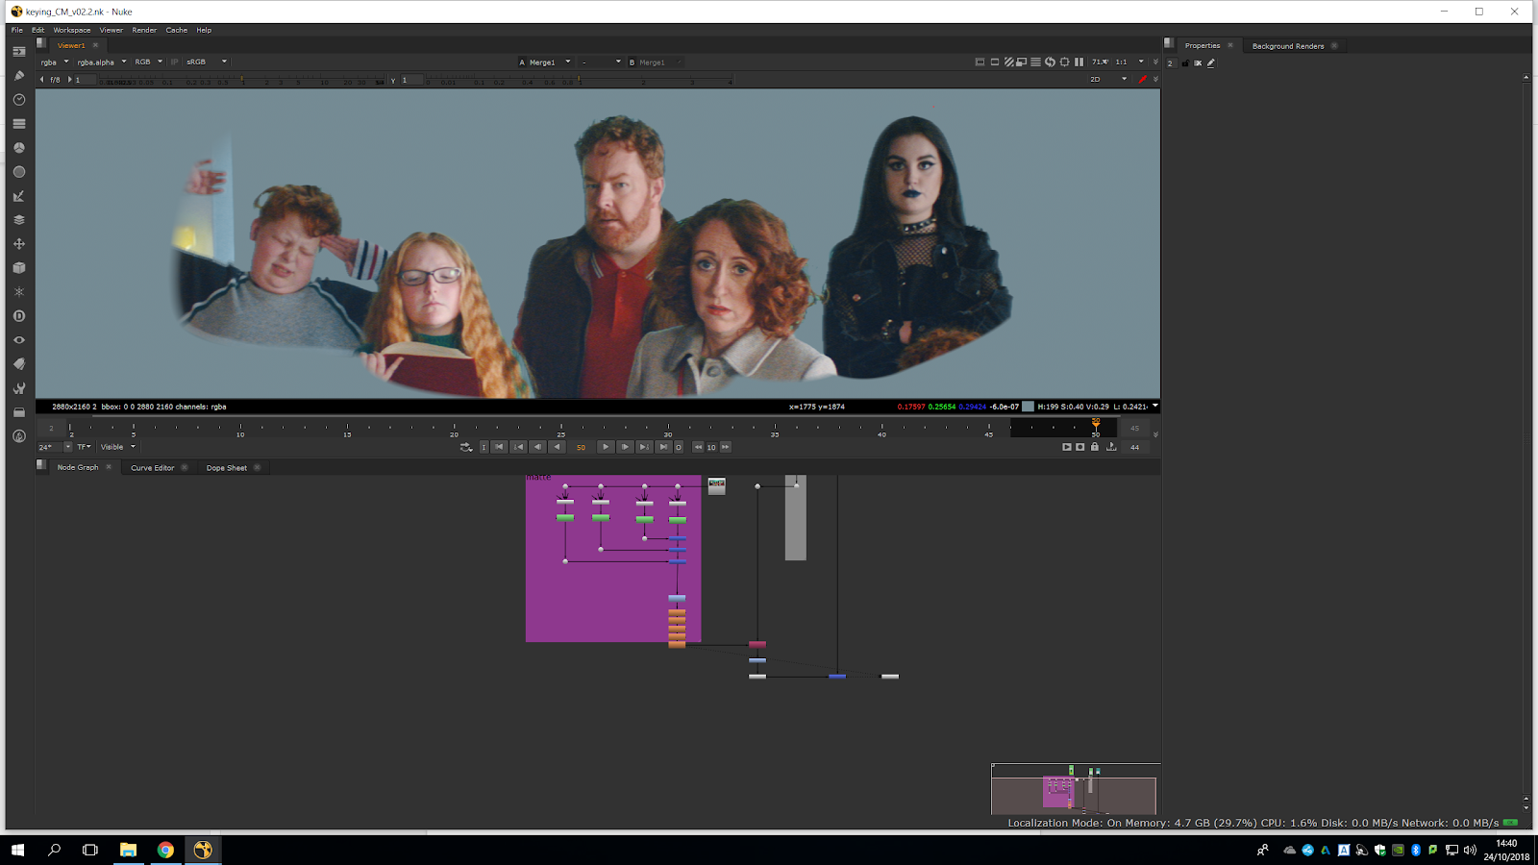Open the Time clock nodes icon
This screenshot has height=865, width=1538.
(x=18, y=100)
